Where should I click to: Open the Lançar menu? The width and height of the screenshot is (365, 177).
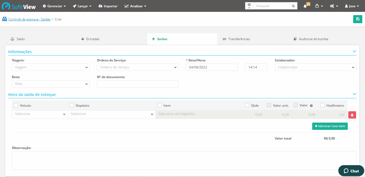[x=82, y=6]
